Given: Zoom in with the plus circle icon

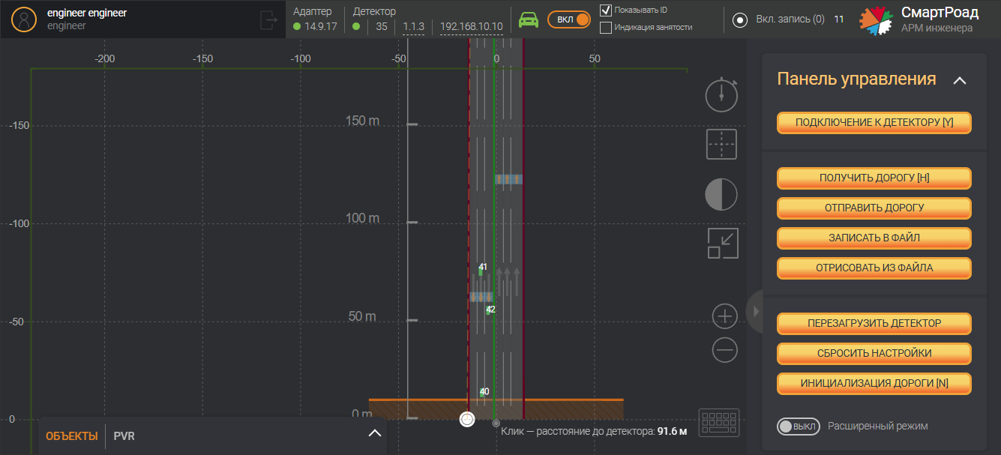Looking at the screenshot, I should tap(724, 316).
